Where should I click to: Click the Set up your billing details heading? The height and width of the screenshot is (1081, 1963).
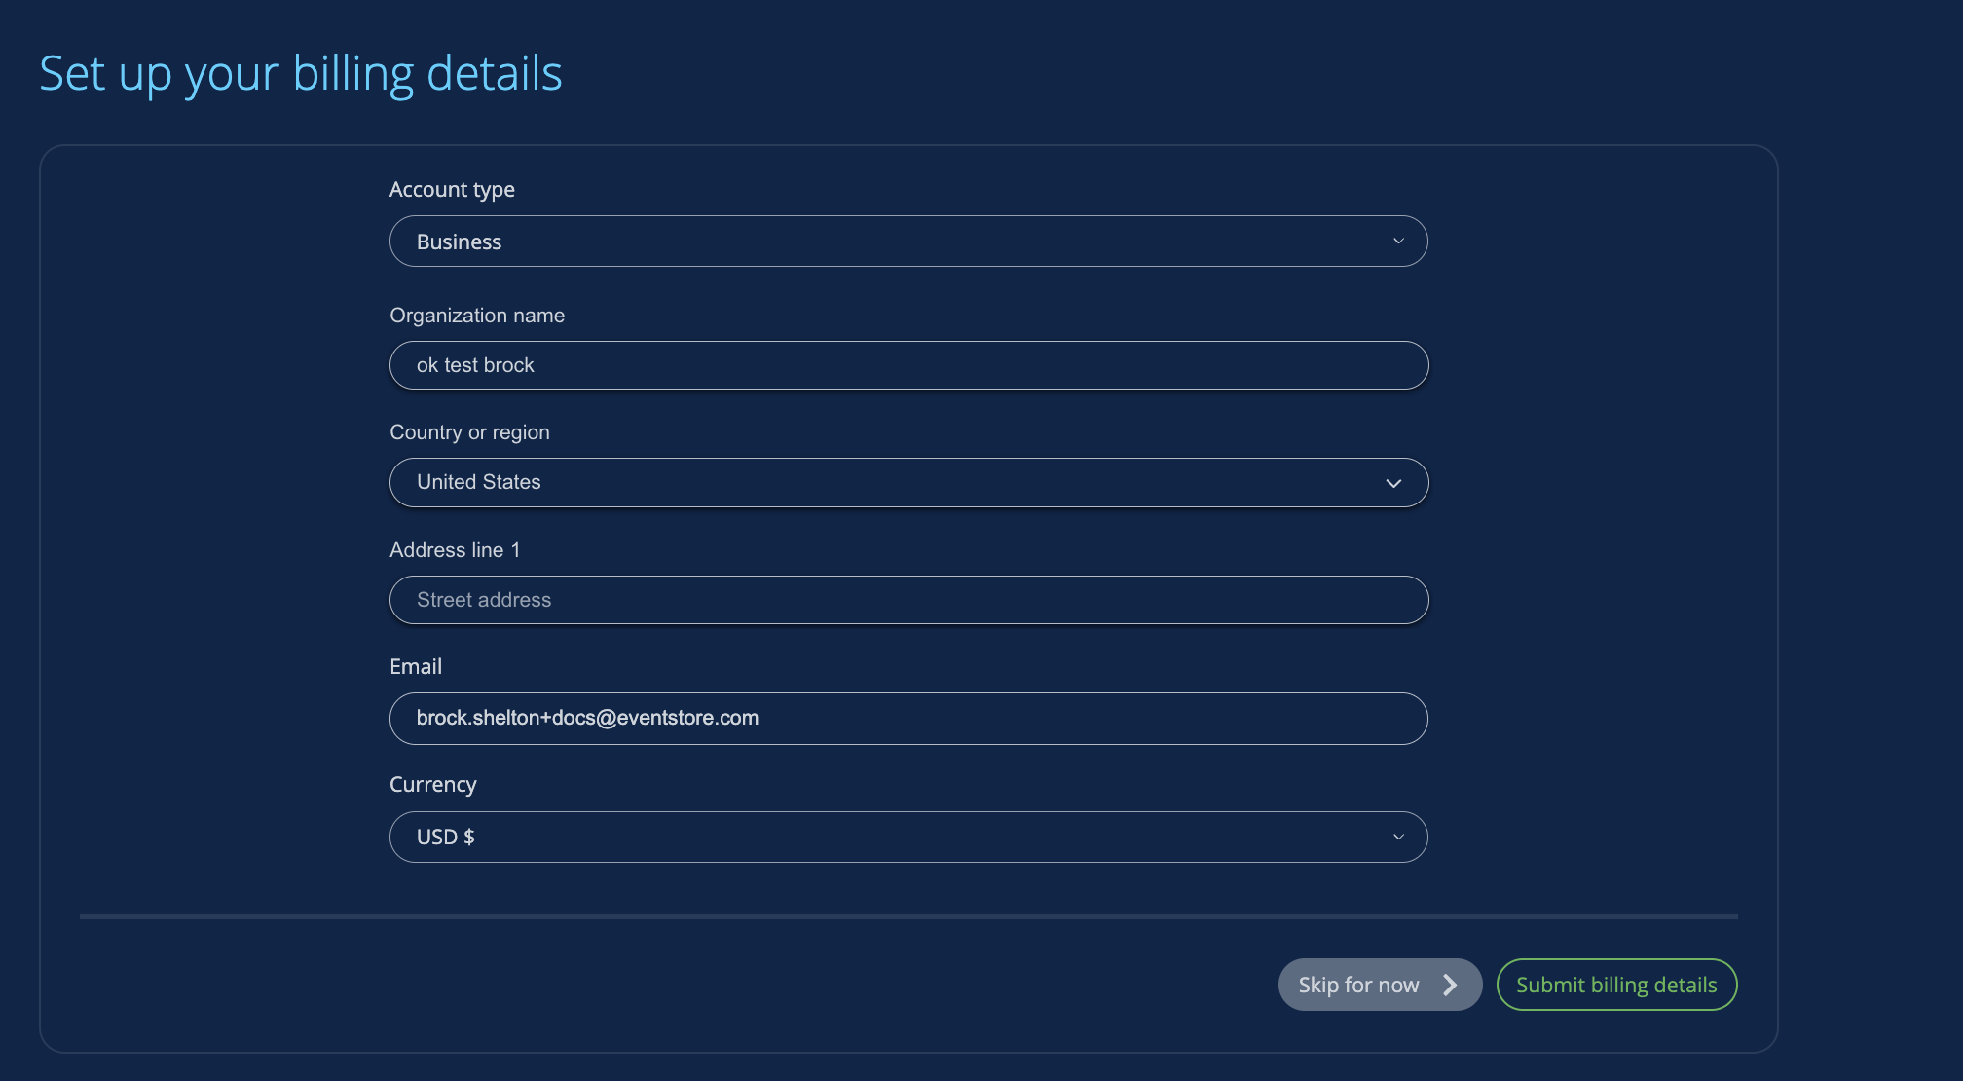pyautogui.click(x=301, y=74)
